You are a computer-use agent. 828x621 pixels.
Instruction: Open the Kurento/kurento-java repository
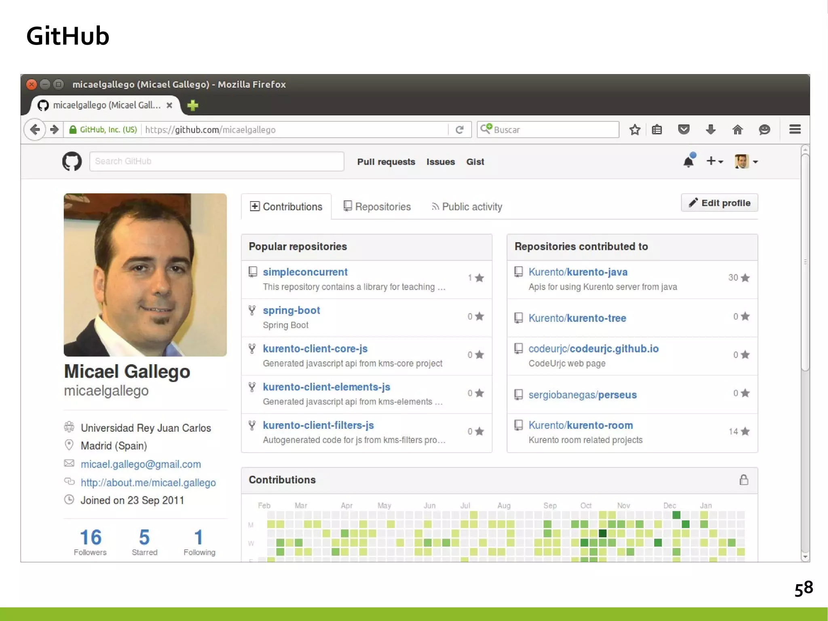tap(578, 272)
